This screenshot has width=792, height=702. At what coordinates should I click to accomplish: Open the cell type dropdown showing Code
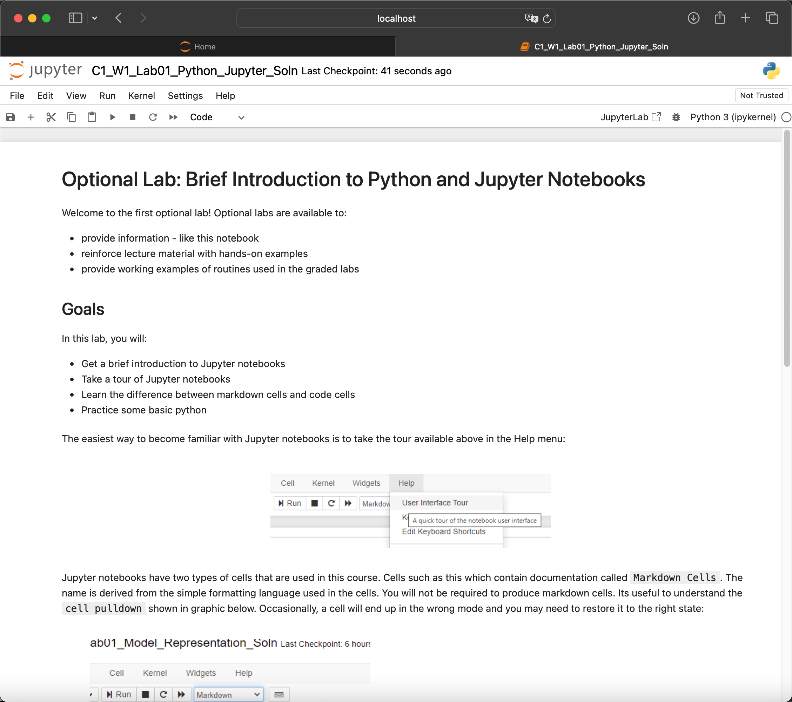[x=217, y=117]
